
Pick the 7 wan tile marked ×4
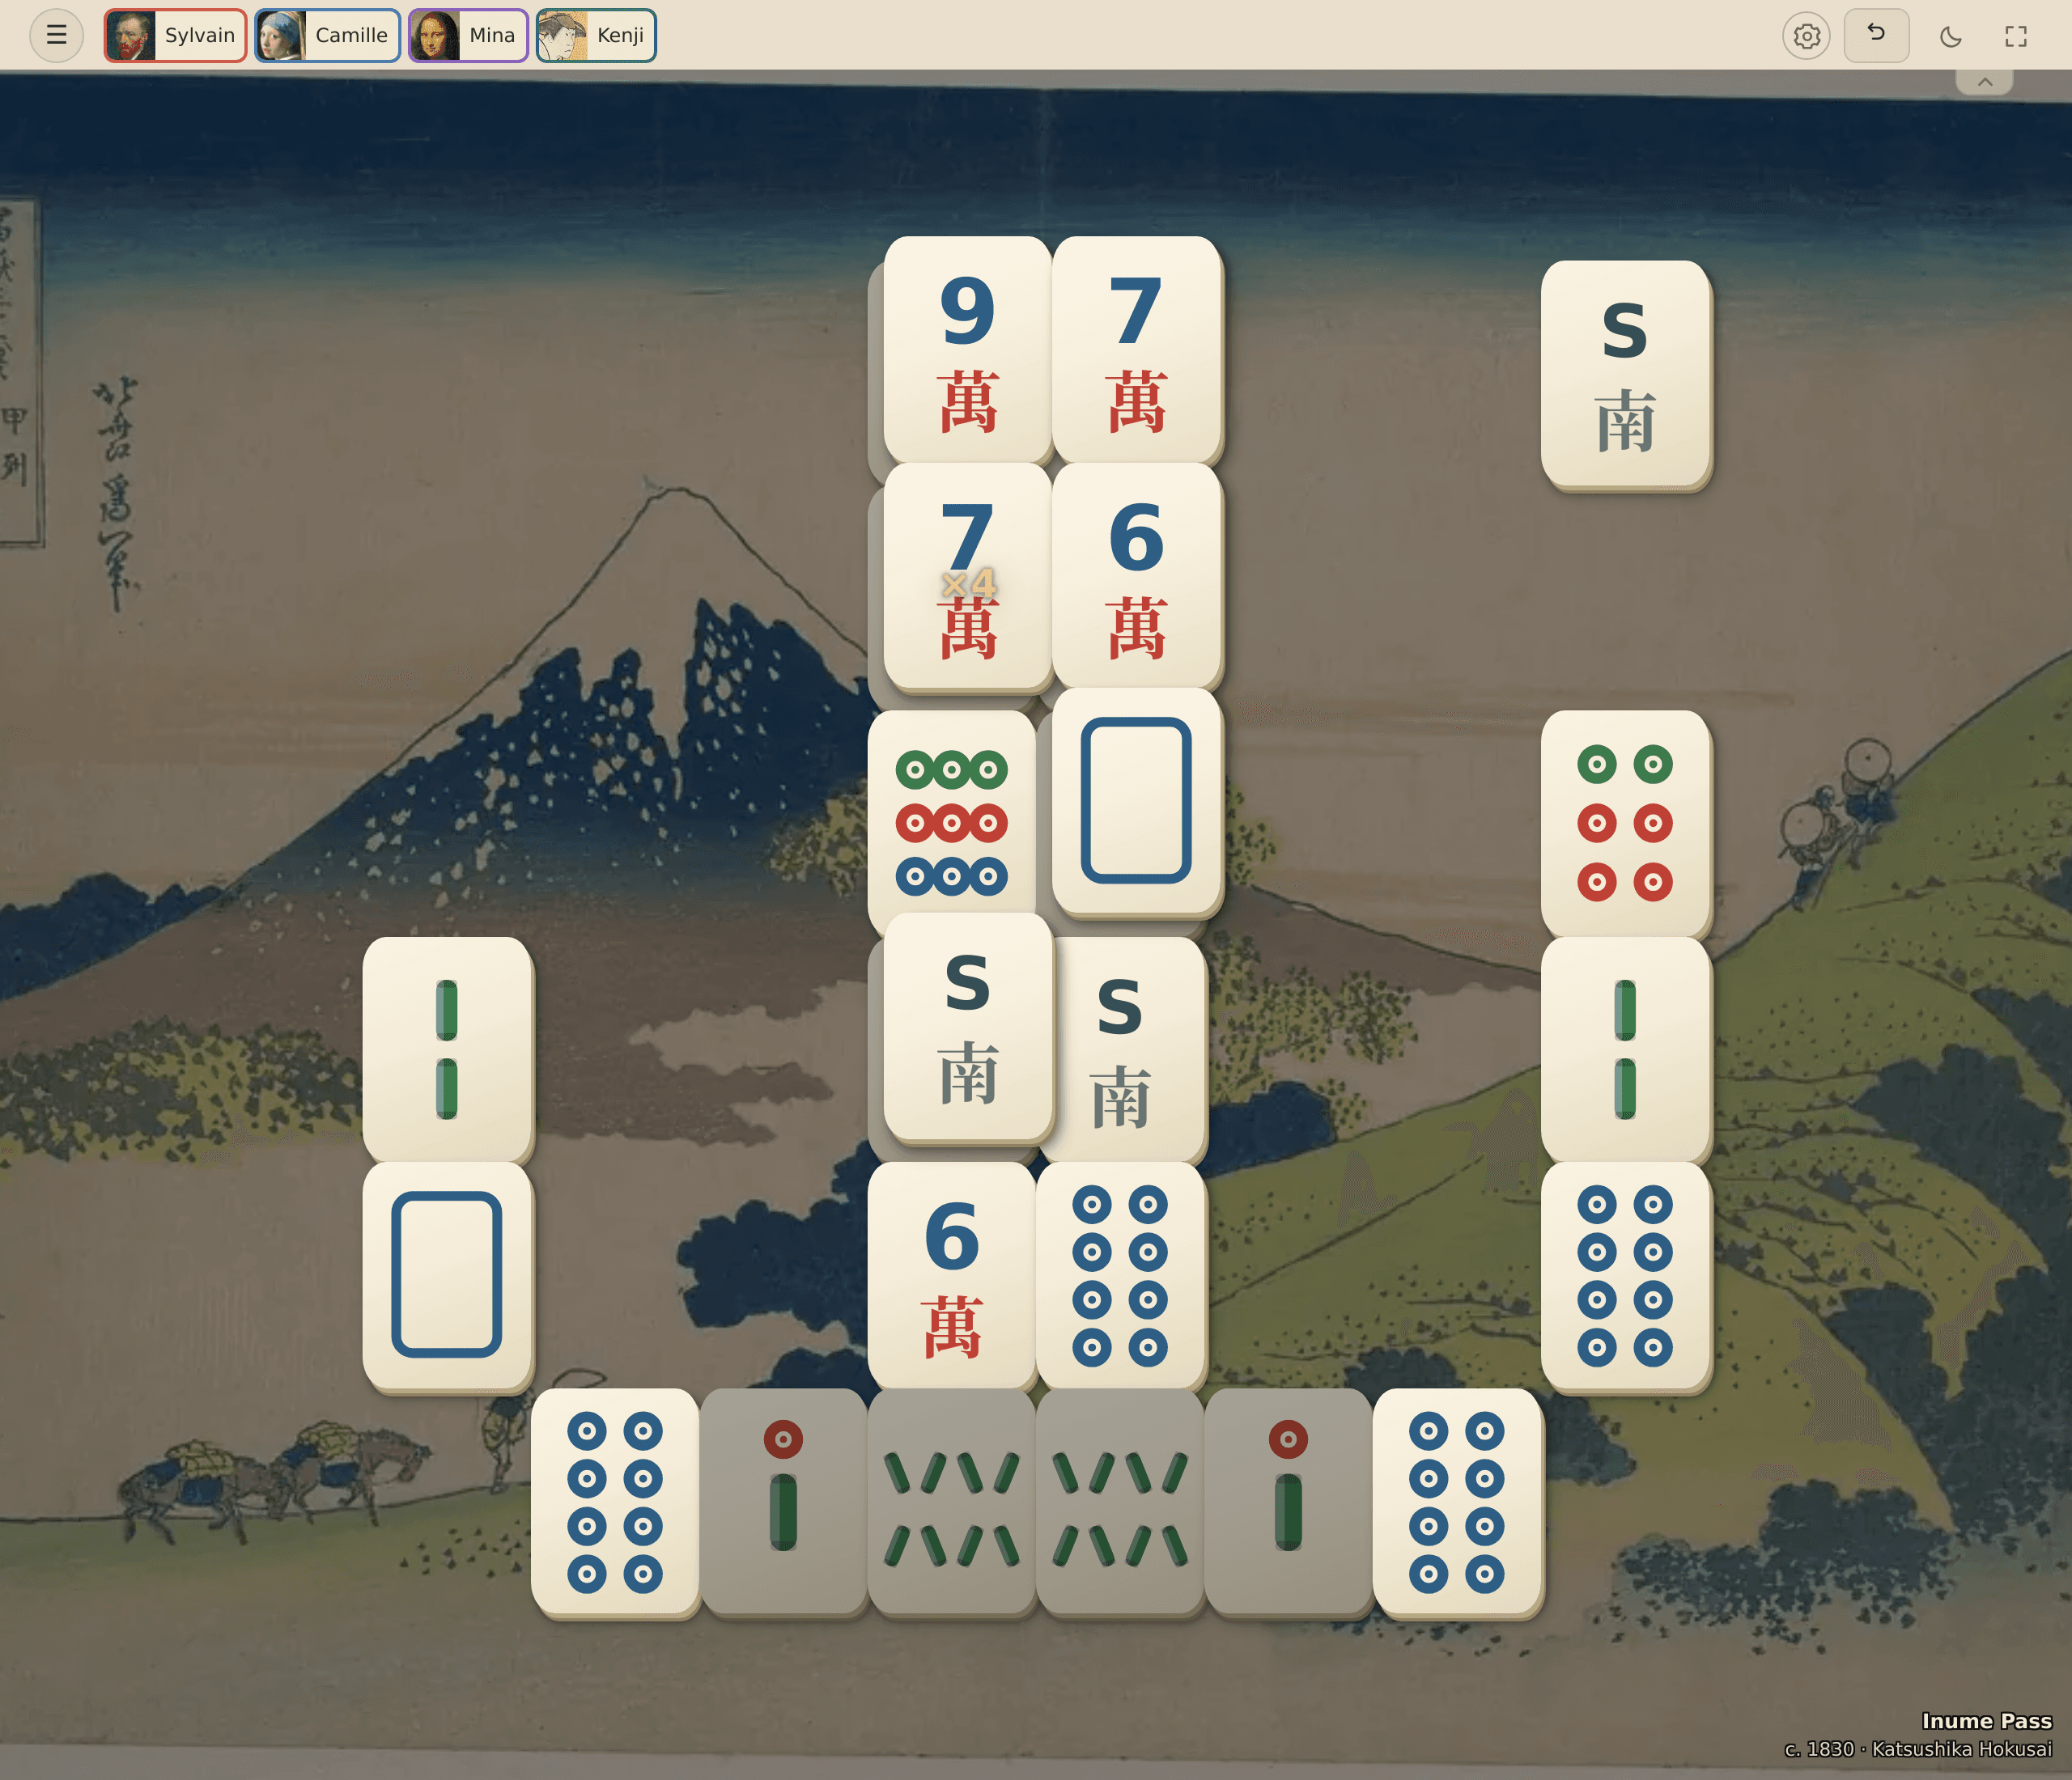click(967, 576)
